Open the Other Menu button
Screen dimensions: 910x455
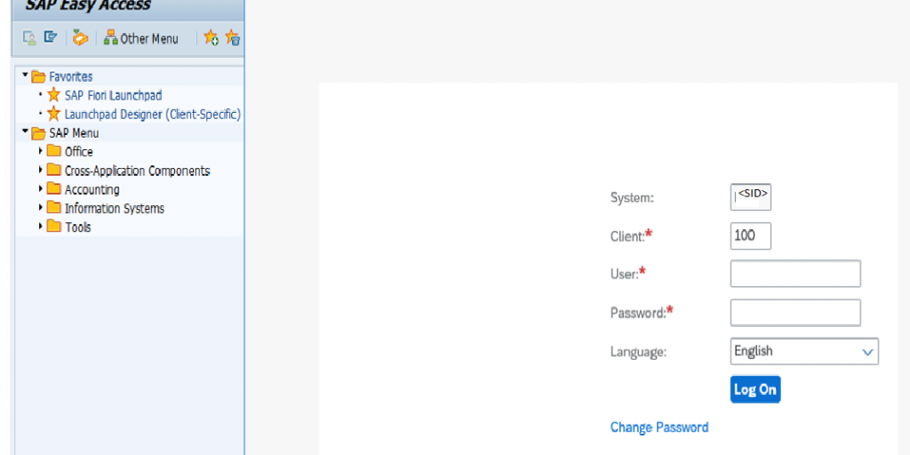(141, 39)
